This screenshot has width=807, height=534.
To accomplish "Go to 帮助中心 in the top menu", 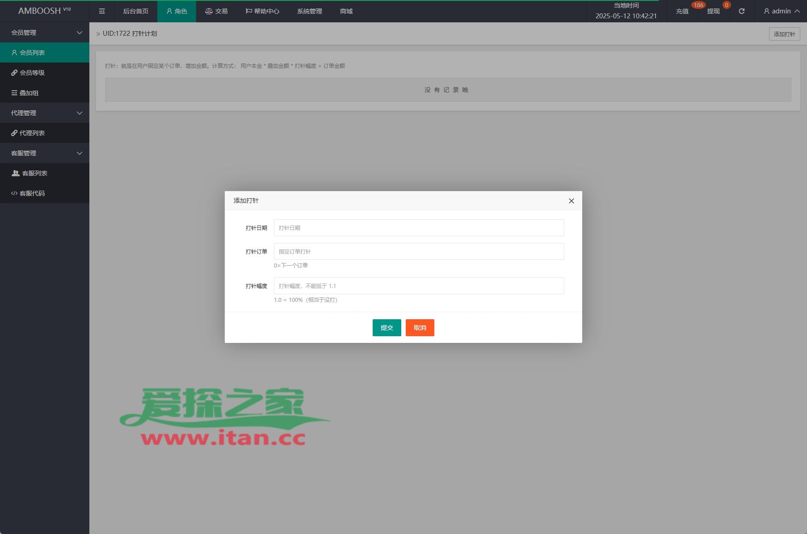I will coord(262,11).
